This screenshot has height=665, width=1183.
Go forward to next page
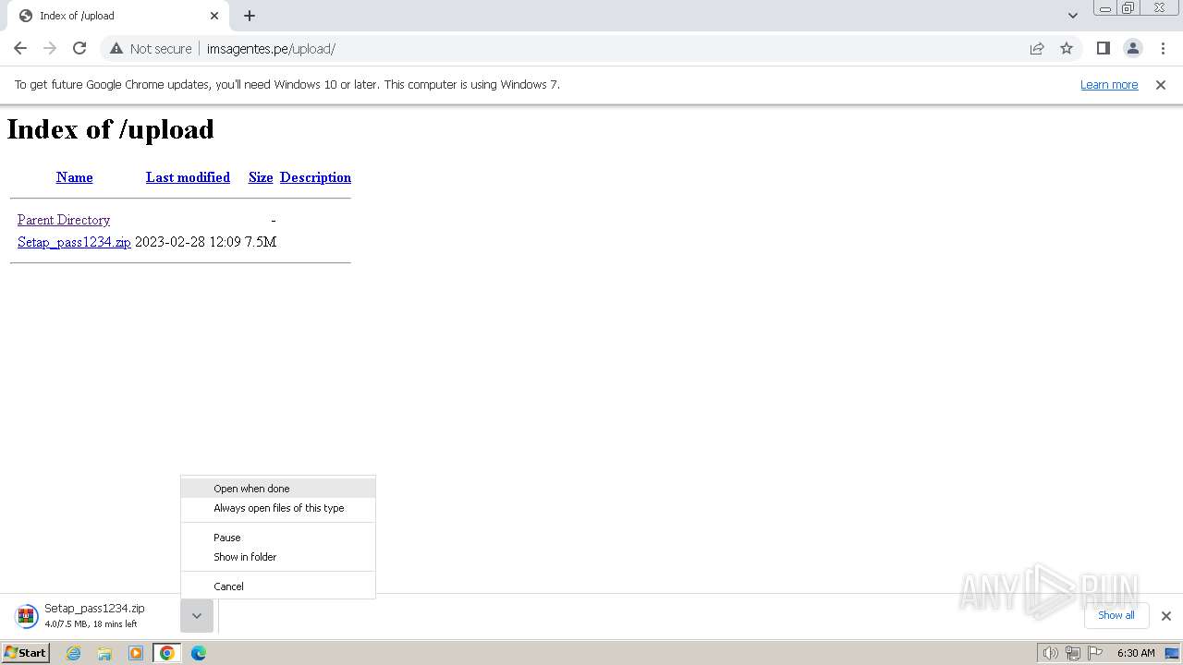click(x=50, y=48)
